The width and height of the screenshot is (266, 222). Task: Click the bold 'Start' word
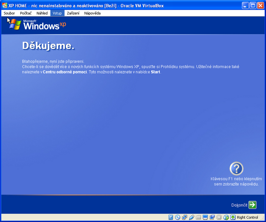(x=155, y=72)
